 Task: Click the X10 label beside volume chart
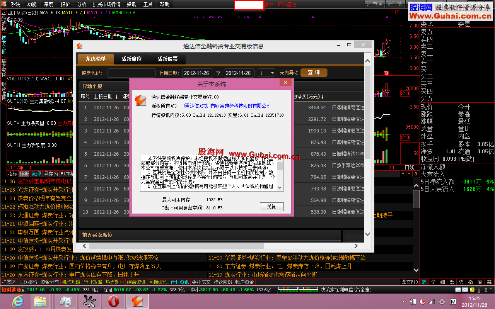pyautogui.click(x=405, y=93)
